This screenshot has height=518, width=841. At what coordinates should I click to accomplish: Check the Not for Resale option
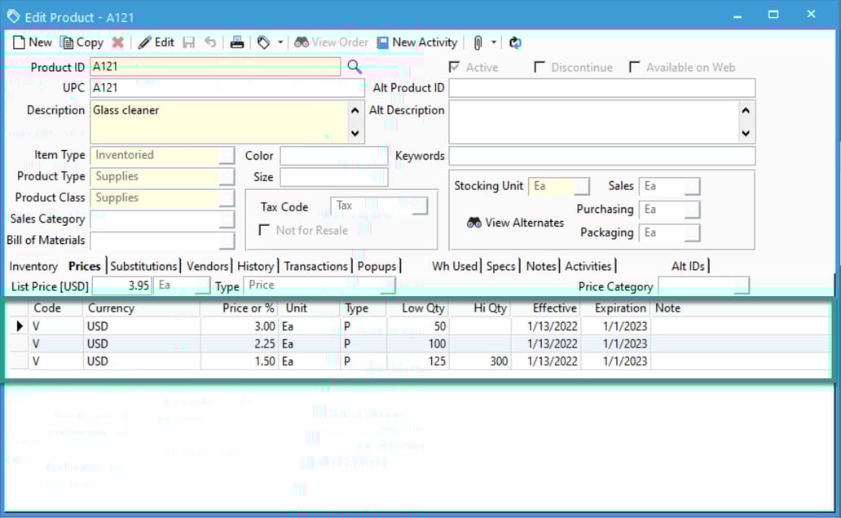(x=264, y=229)
